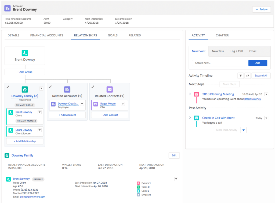Collapse the Downey Family group card

pos(8,87)
